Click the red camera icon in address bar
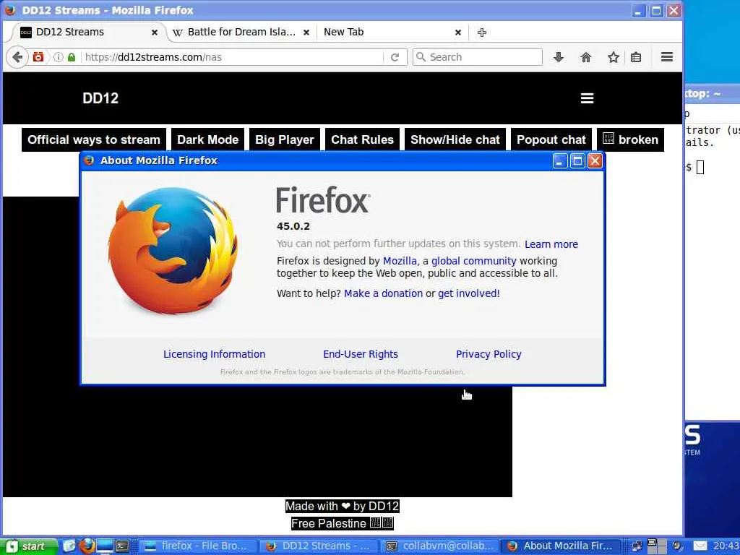 [x=39, y=57]
